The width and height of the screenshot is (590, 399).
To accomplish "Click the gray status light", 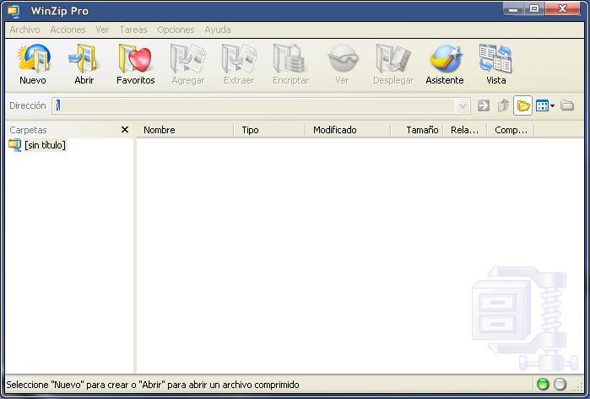I will click(x=560, y=385).
